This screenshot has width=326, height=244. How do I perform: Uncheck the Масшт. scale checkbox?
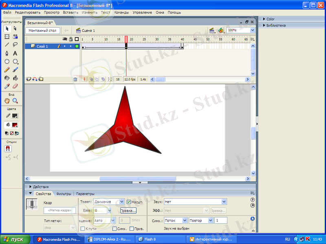pos(129,202)
